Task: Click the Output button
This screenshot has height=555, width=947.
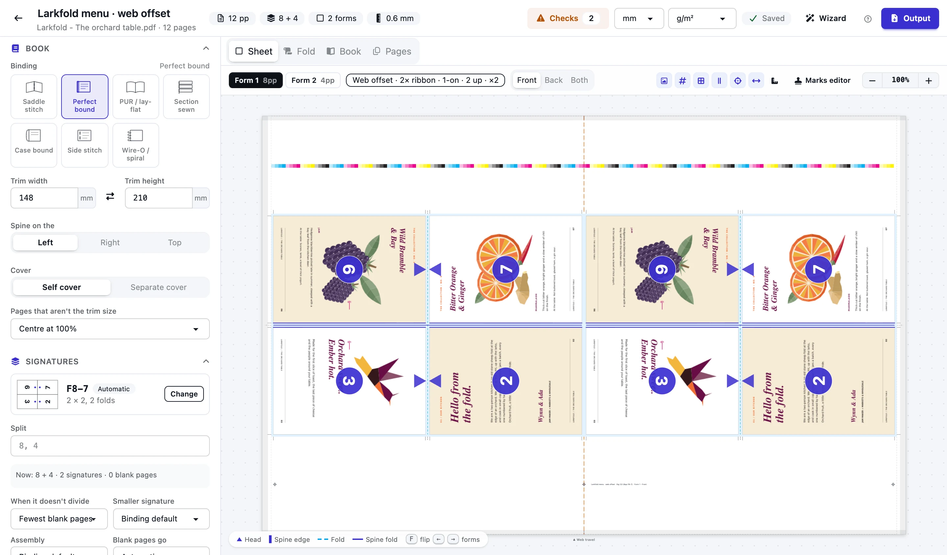Action: [910, 18]
